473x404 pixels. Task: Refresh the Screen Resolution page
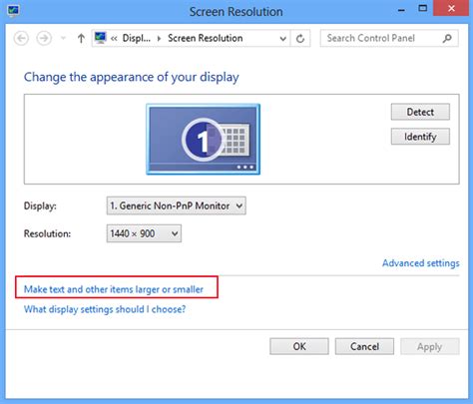click(x=300, y=39)
